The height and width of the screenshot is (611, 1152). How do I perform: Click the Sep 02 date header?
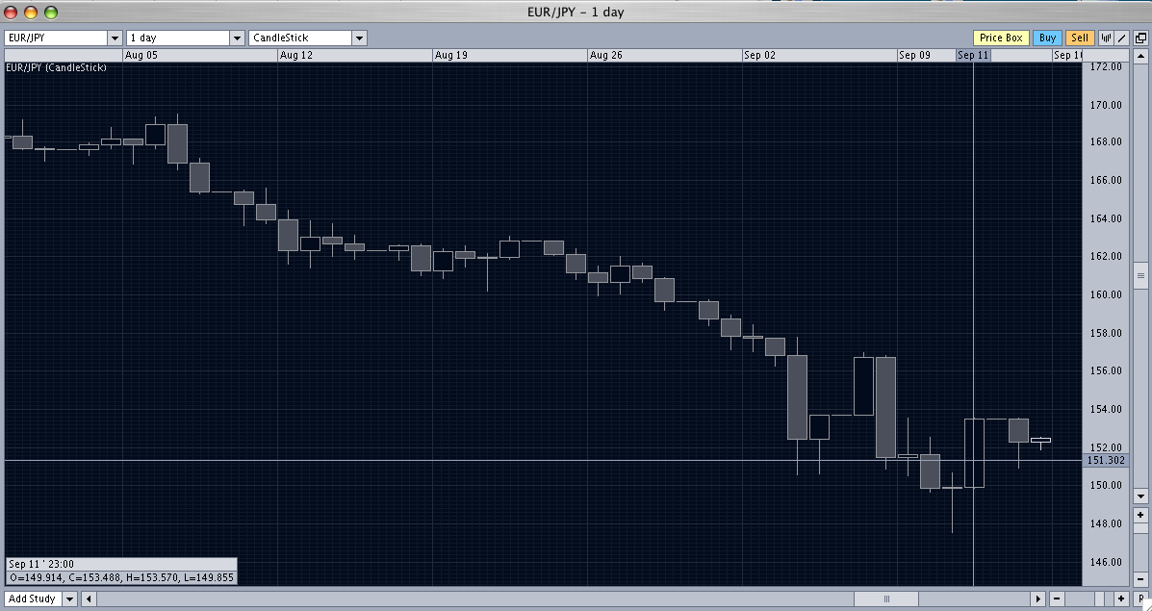coord(759,55)
